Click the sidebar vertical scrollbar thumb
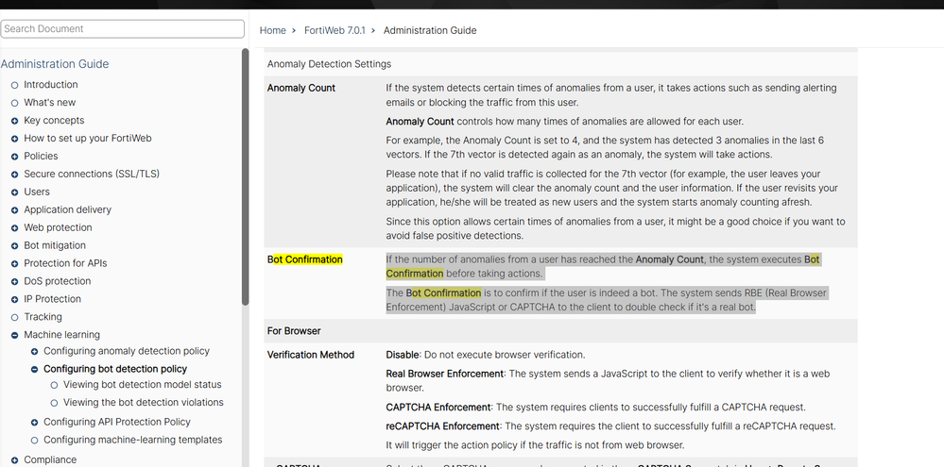This screenshot has width=944, height=467. pos(245,177)
